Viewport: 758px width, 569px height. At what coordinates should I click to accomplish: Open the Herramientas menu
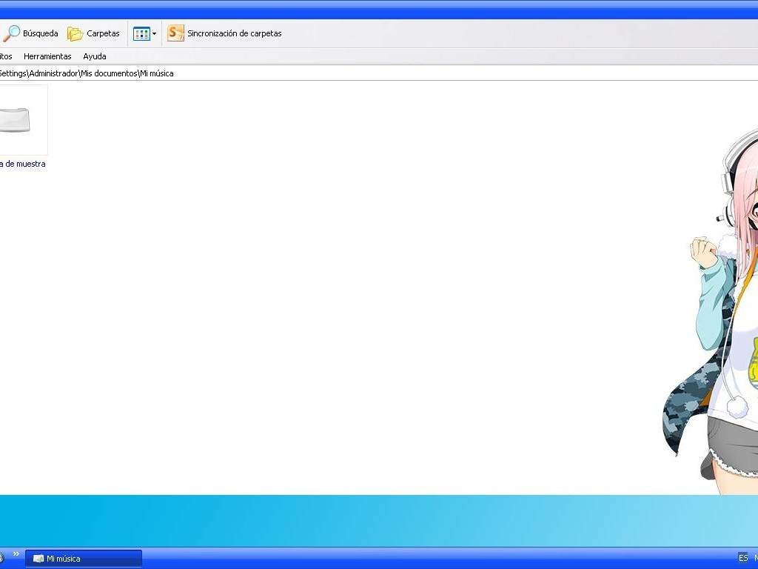(x=47, y=56)
